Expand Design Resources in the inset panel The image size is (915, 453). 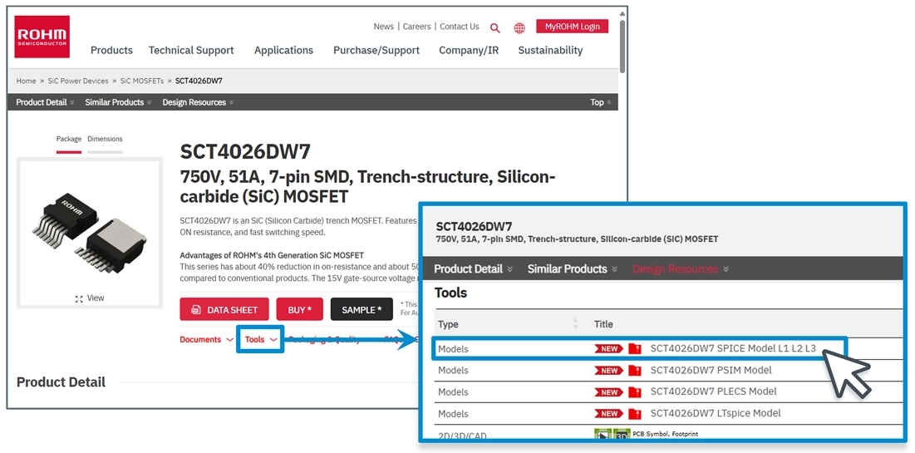coord(681,269)
